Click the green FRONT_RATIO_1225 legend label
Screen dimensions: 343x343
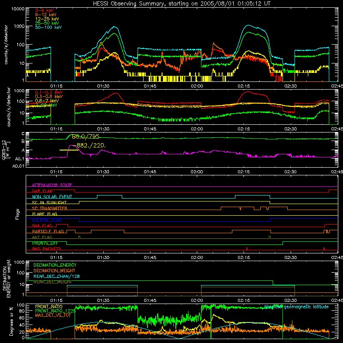click(x=55, y=311)
